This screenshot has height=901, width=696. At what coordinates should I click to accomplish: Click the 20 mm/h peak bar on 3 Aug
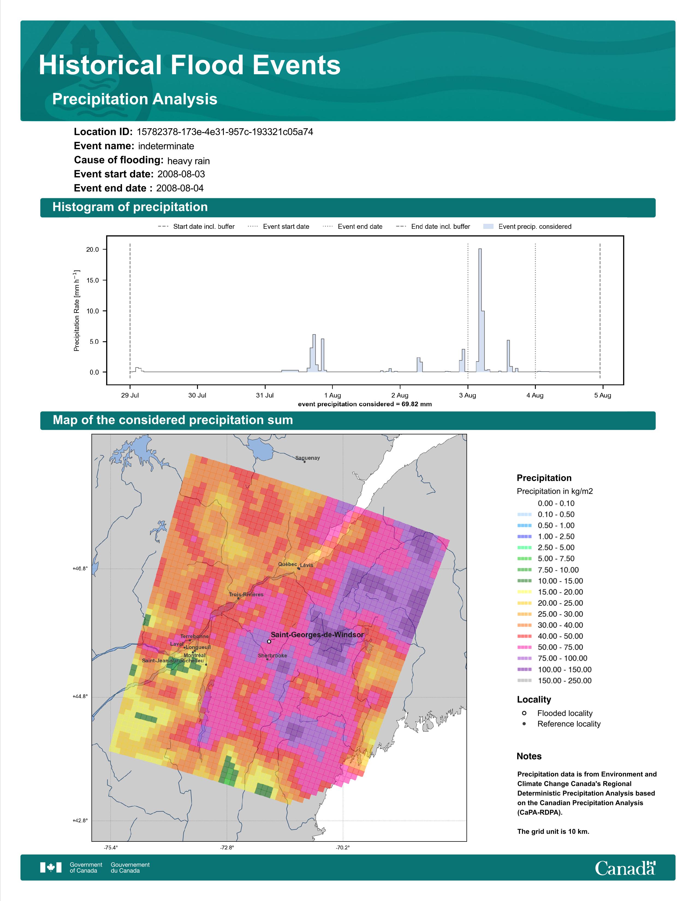pyautogui.click(x=480, y=310)
